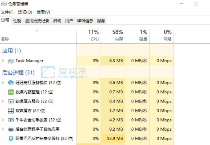
Task: Open the 文件(F) menu
Action: tap(7, 12)
